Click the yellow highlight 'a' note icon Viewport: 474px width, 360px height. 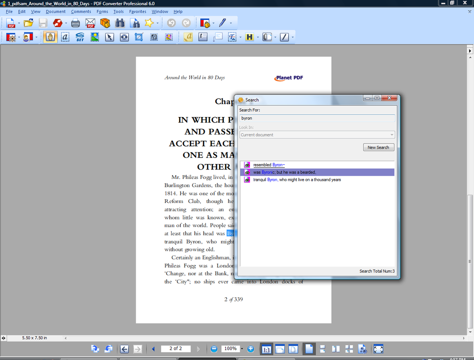point(188,37)
